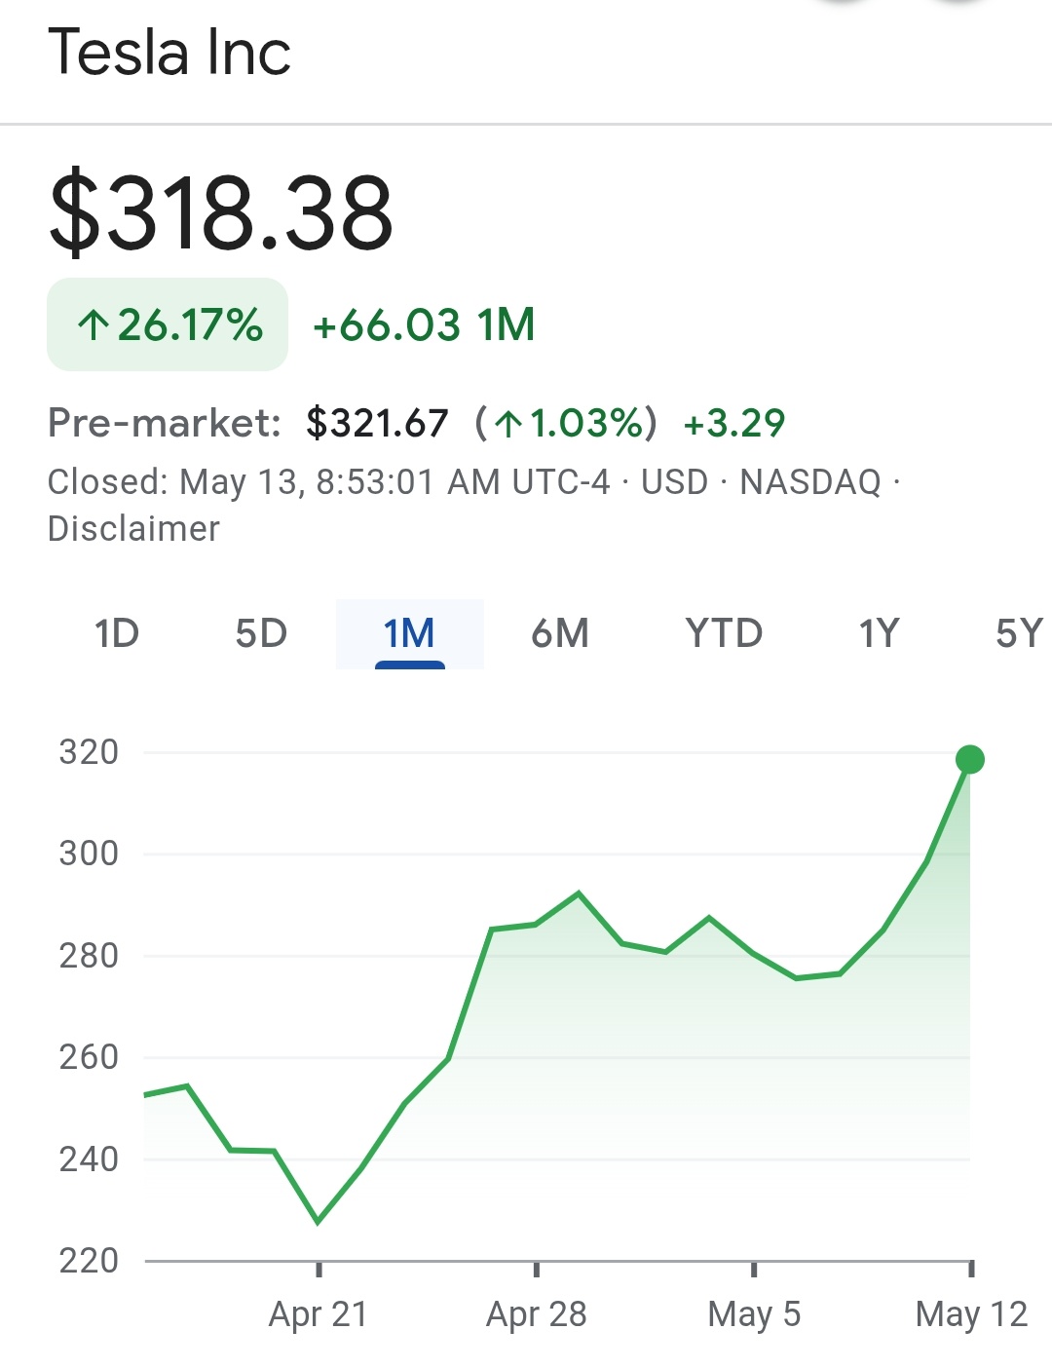The height and width of the screenshot is (1368, 1052).
Task: Click the Apr 28 date label
Action: 537,1314
